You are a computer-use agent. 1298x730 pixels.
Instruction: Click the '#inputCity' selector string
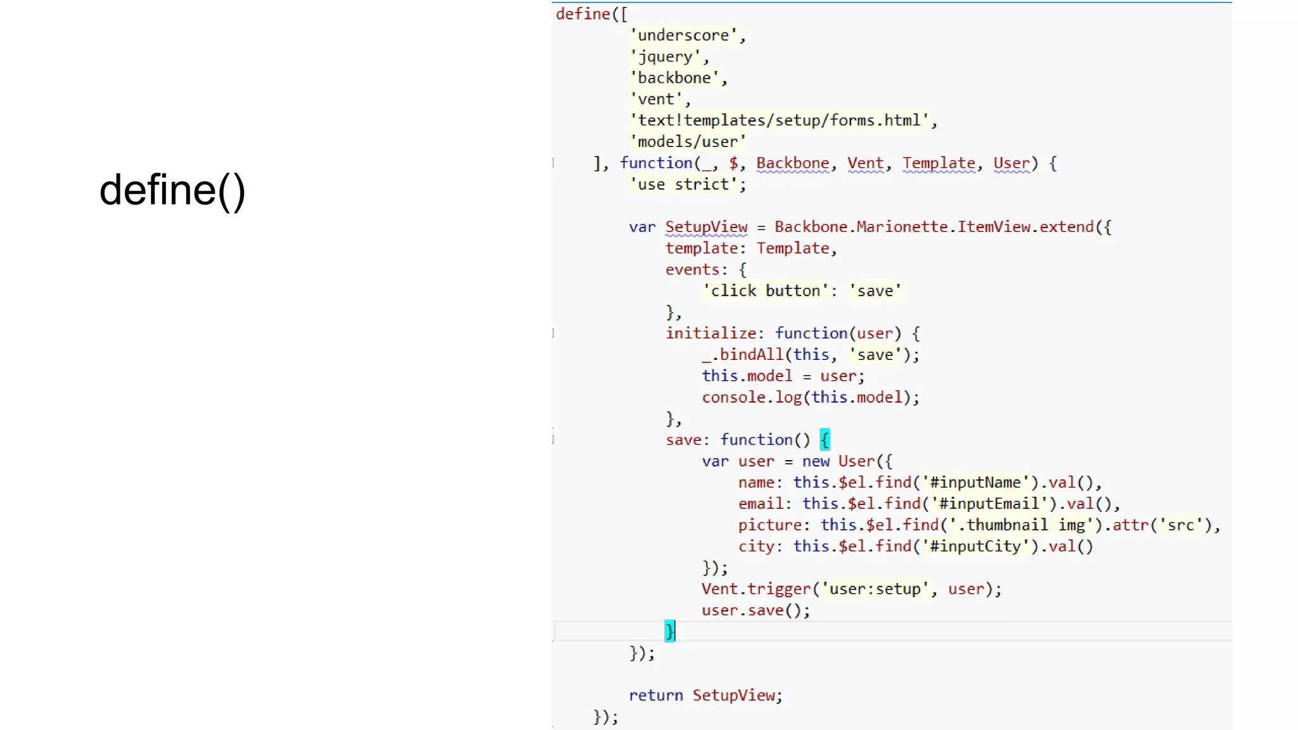975,547
